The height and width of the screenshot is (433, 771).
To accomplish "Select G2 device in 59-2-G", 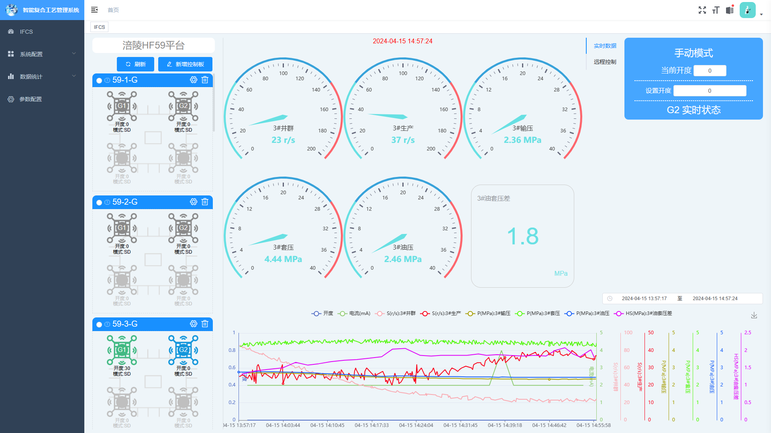I will tap(183, 228).
